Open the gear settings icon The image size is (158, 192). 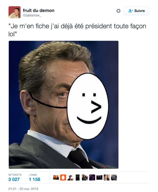118,11
